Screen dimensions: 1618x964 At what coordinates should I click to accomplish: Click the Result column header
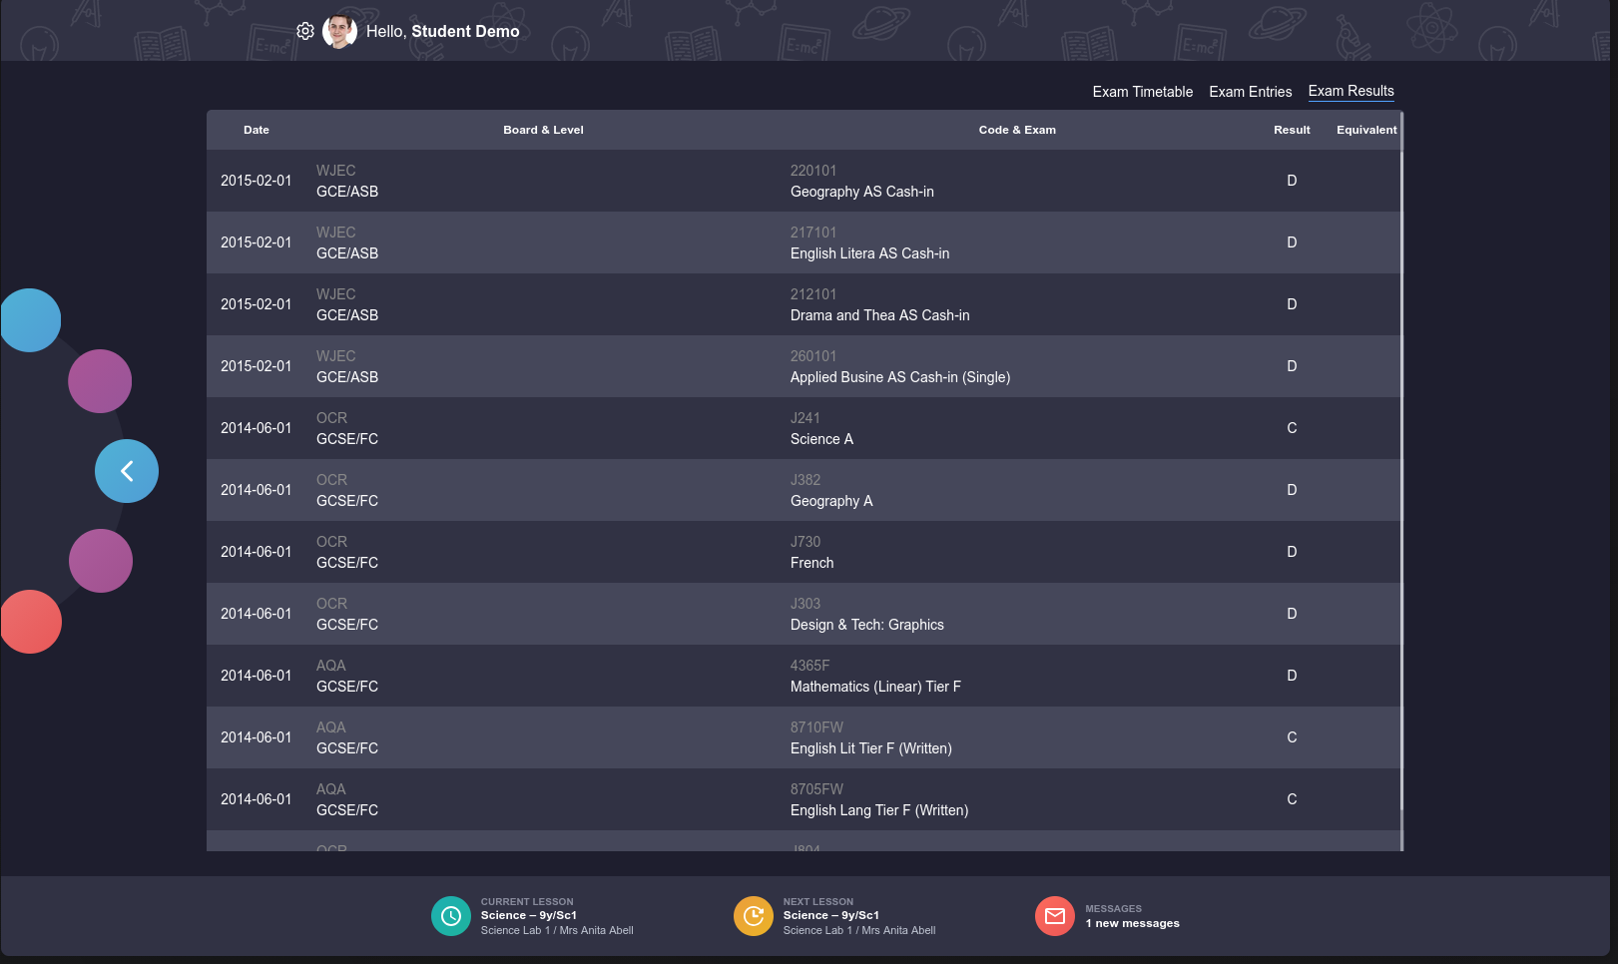(1292, 130)
